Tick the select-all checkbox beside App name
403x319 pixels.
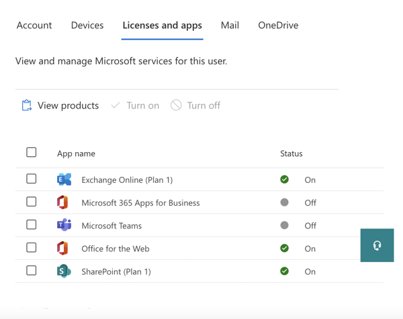tap(32, 152)
